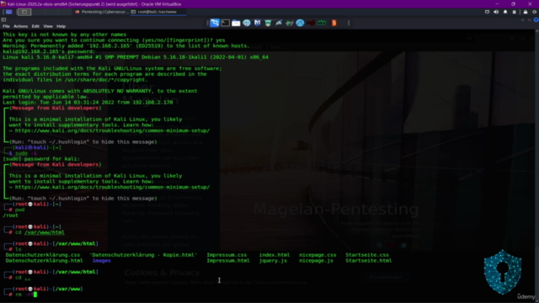The height and width of the screenshot is (303, 539).
Task: Open notifications bell in system tray
Action: point(505,12)
